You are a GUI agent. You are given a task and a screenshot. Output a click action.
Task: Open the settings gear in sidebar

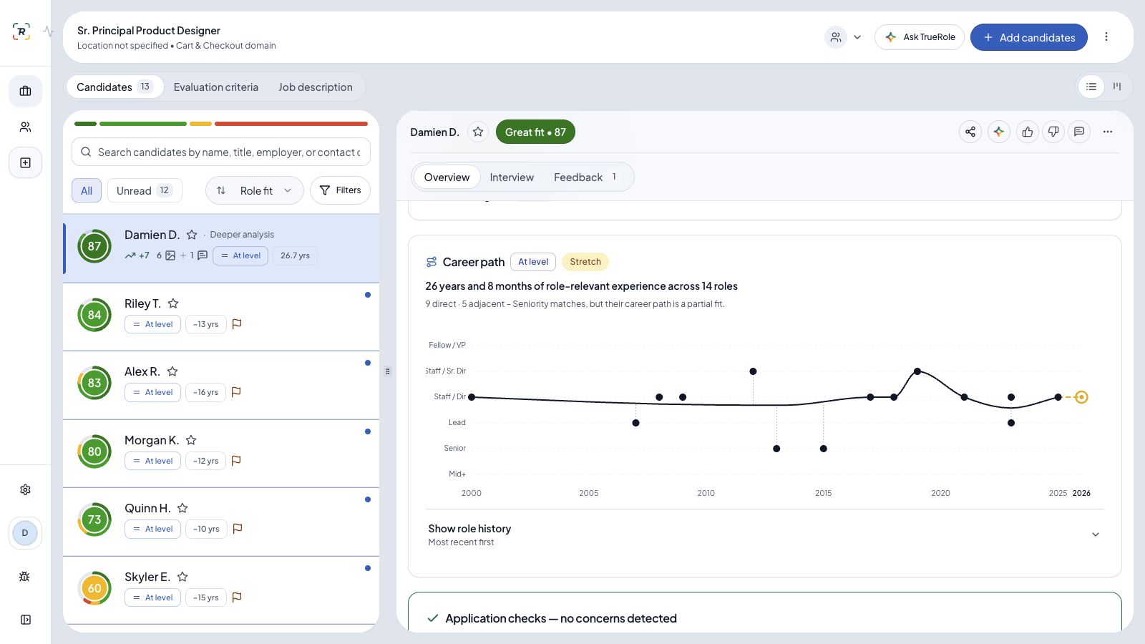pos(25,489)
